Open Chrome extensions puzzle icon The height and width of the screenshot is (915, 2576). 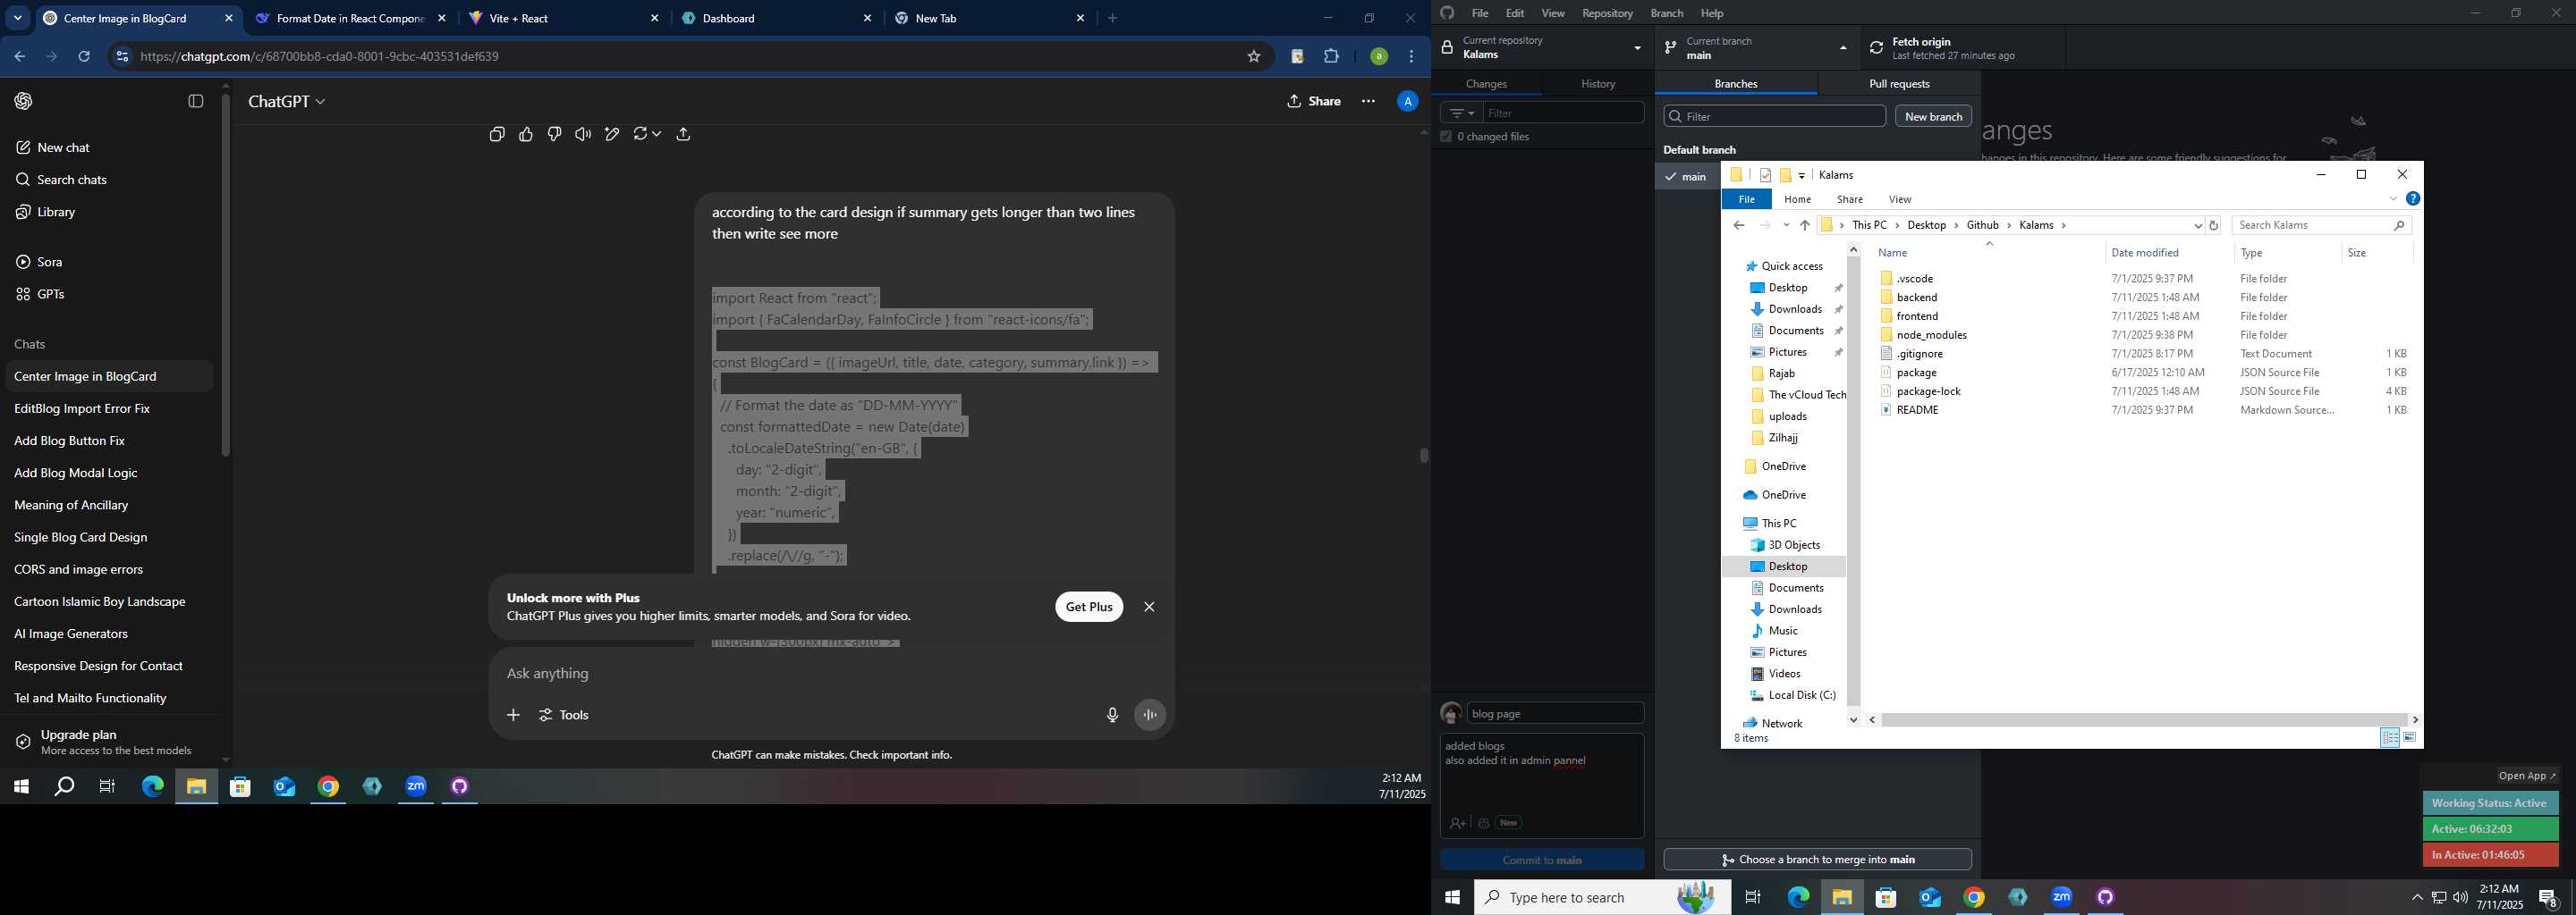click(1331, 57)
